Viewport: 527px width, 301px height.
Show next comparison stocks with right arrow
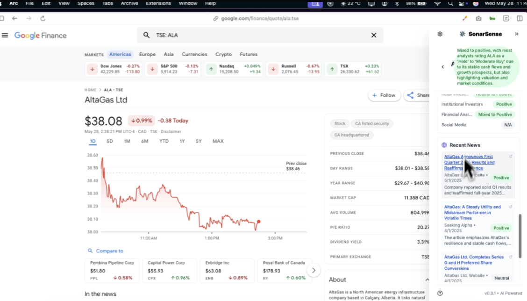[313, 271]
